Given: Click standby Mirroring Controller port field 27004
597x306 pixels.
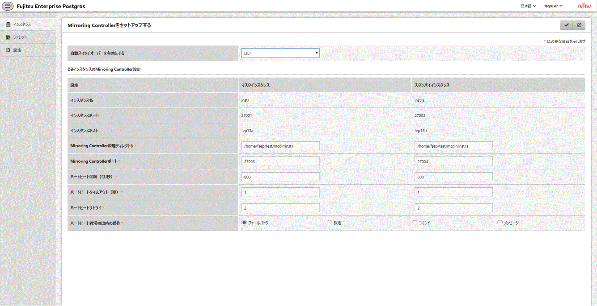Looking at the screenshot, I should (453, 161).
